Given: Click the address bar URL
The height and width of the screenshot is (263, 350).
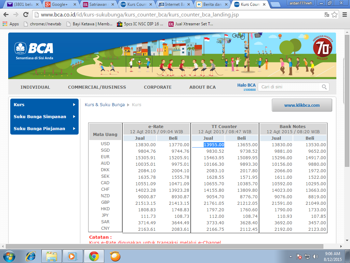Looking at the screenshot, I should (140, 15).
